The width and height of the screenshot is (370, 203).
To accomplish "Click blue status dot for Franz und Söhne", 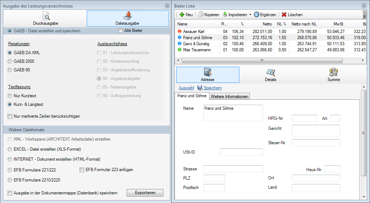I will pyautogui.click(x=180, y=37).
